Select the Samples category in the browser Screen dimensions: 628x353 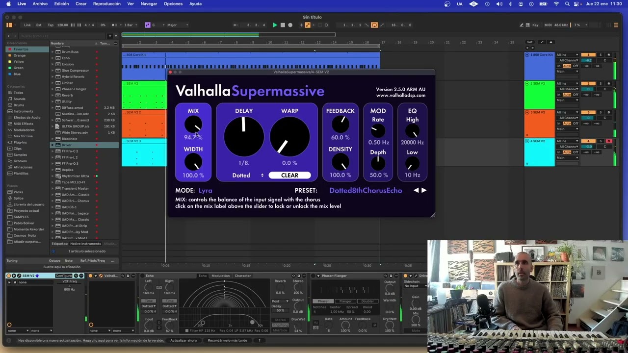20,154
